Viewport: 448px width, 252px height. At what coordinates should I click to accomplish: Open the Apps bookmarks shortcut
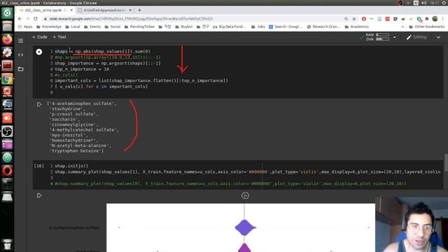[x=25, y=27]
